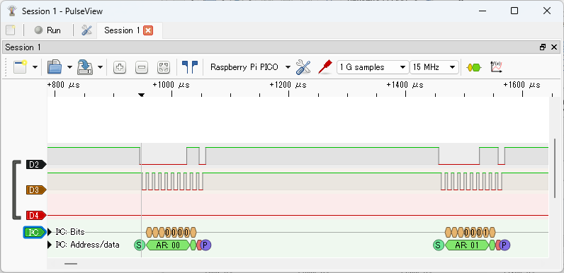The image size is (564, 273).
Task: Create a new view with the toolbar icon
Action: pyautogui.click(x=21, y=66)
